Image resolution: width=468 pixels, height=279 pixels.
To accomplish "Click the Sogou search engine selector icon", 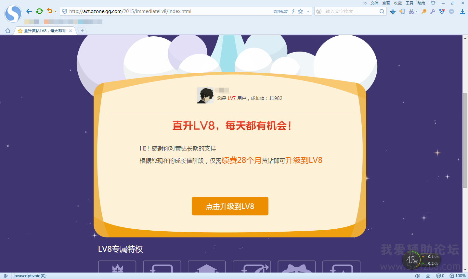I will point(319,11).
